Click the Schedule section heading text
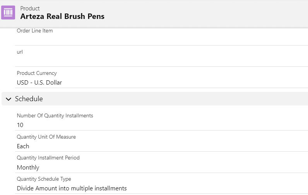Image resolution: width=308 pixels, height=195 pixels. [29, 99]
